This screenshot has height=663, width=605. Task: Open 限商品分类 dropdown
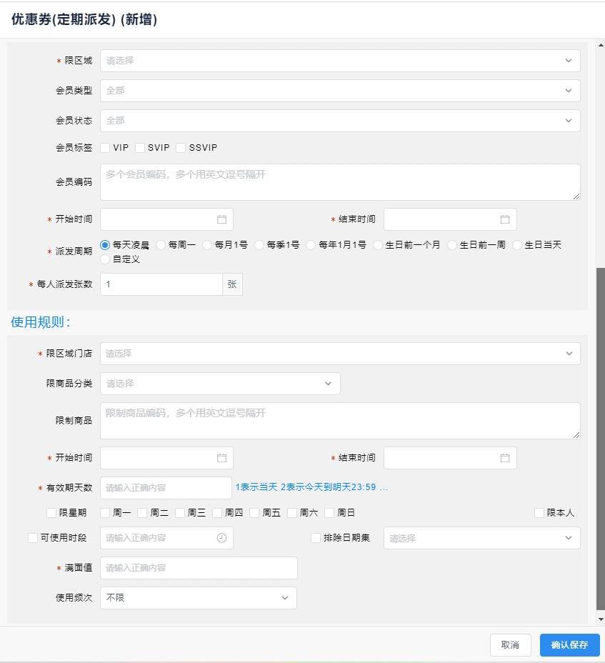point(220,384)
